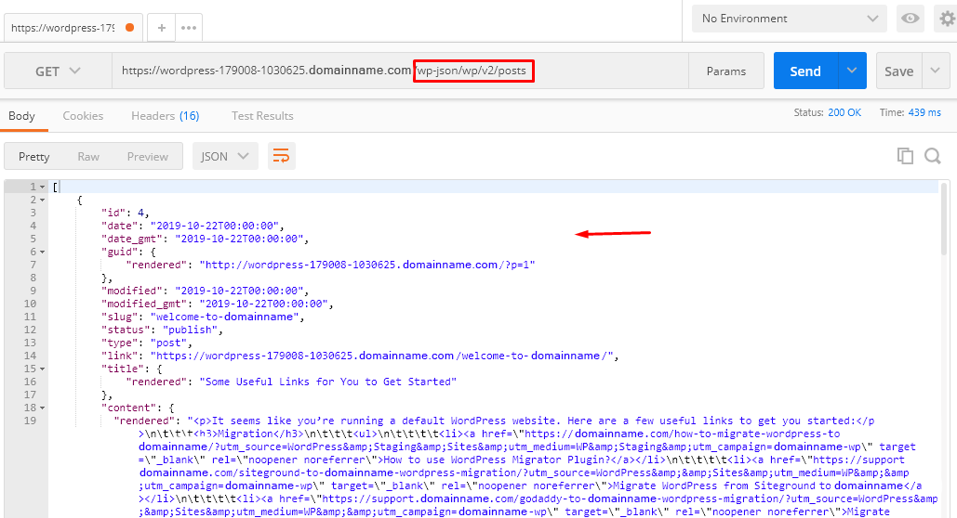Image resolution: width=957 pixels, height=518 pixels.
Task: Collapse the array at line 1
Action: click(x=42, y=188)
